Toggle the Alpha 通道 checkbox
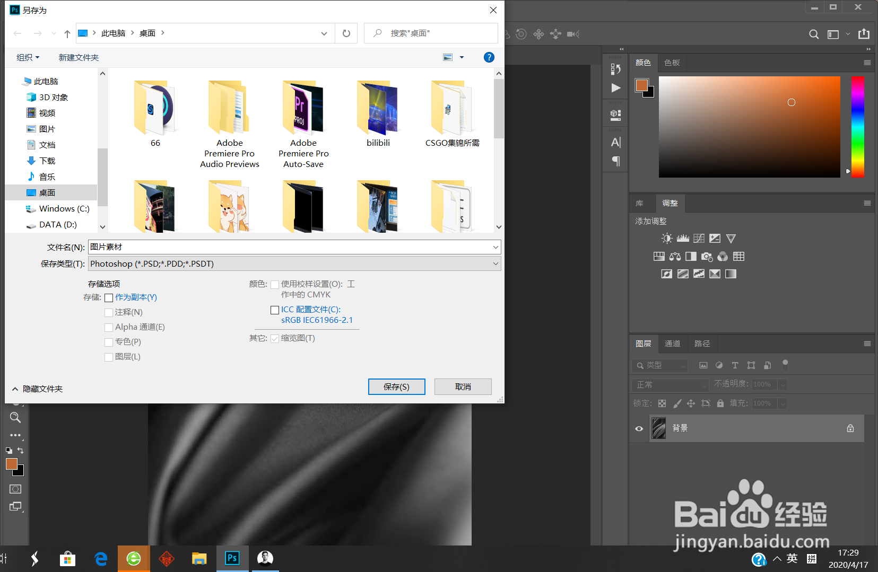Screen dimensions: 878x572 pyautogui.click(x=109, y=328)
